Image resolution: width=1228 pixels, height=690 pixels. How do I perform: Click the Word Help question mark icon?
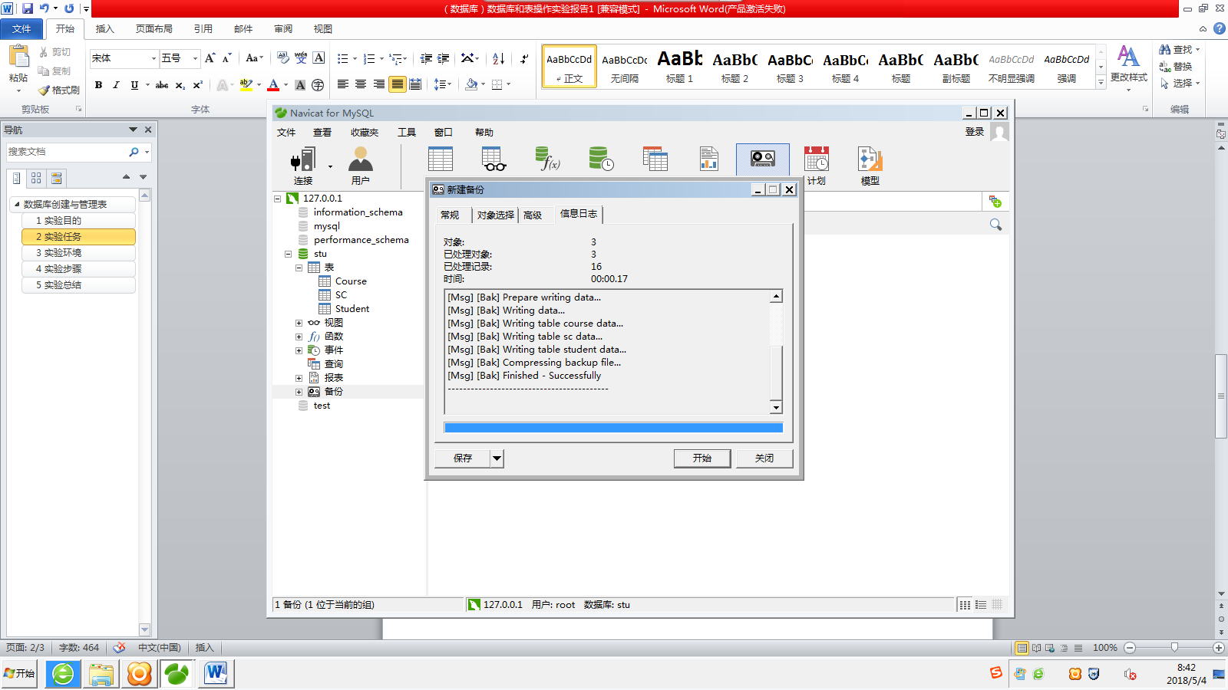point(1219,28)
